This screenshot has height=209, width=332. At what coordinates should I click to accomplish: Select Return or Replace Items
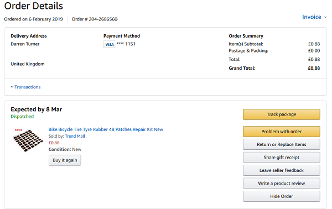282,144
